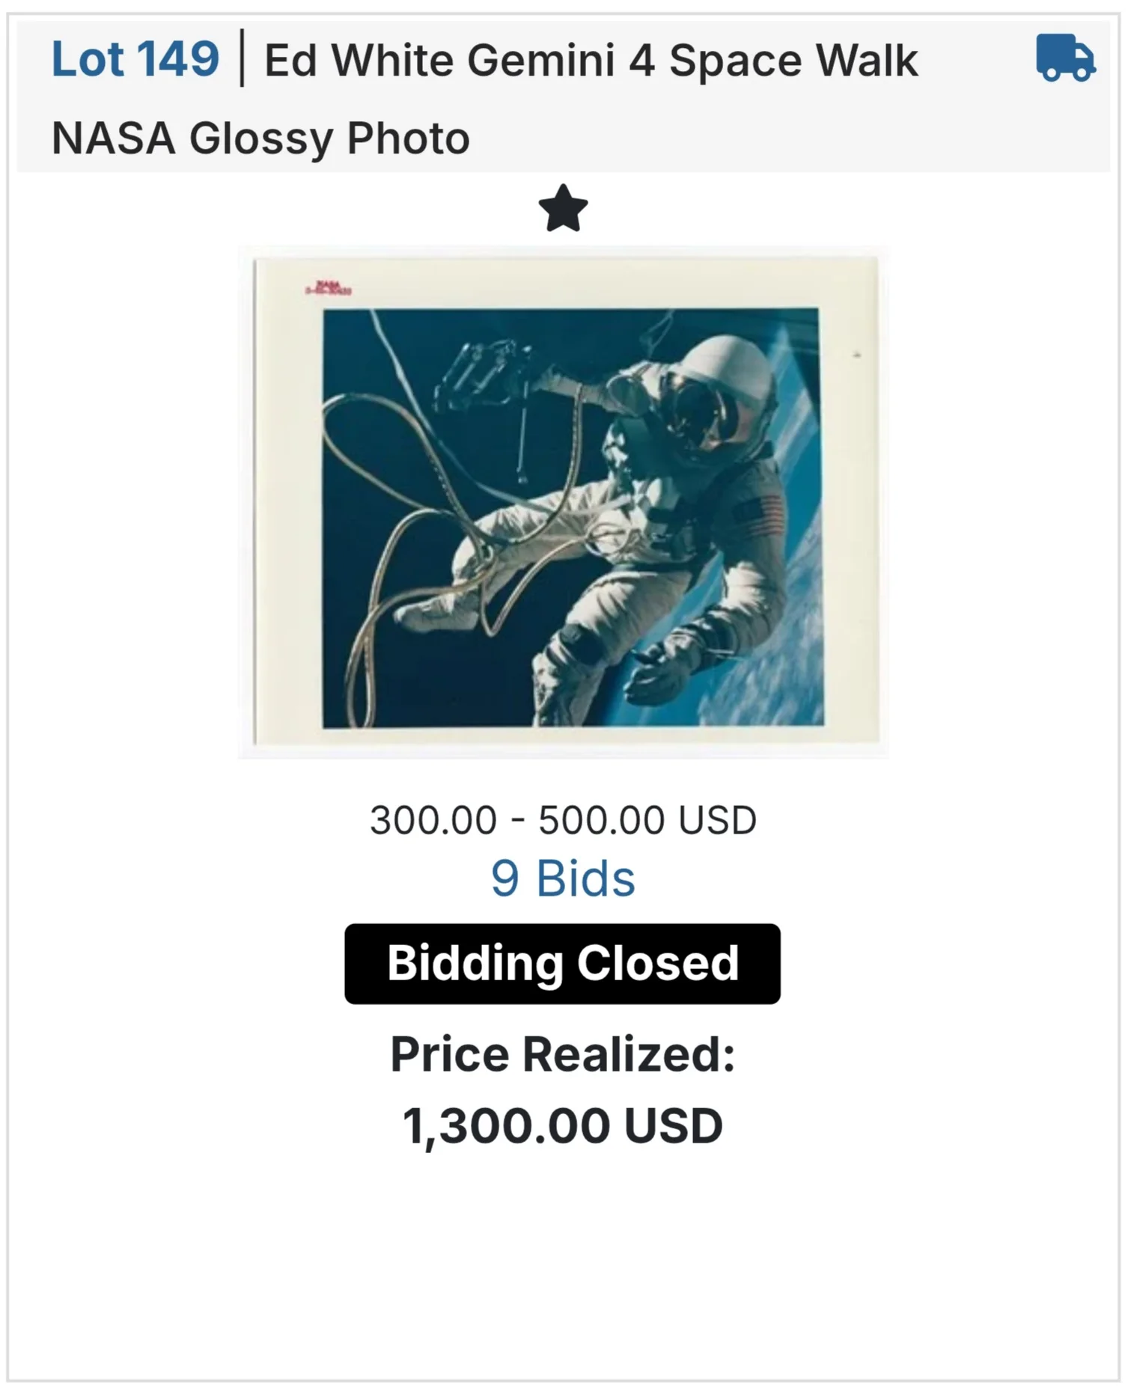This screenshot has width=1131, height=1397.
Task: Click the shipping truck icon
Action: click(1065, 58)
